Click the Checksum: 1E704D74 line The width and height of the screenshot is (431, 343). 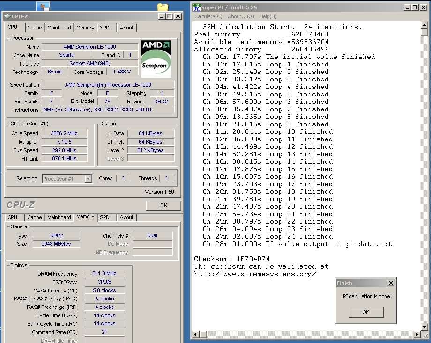232,259
